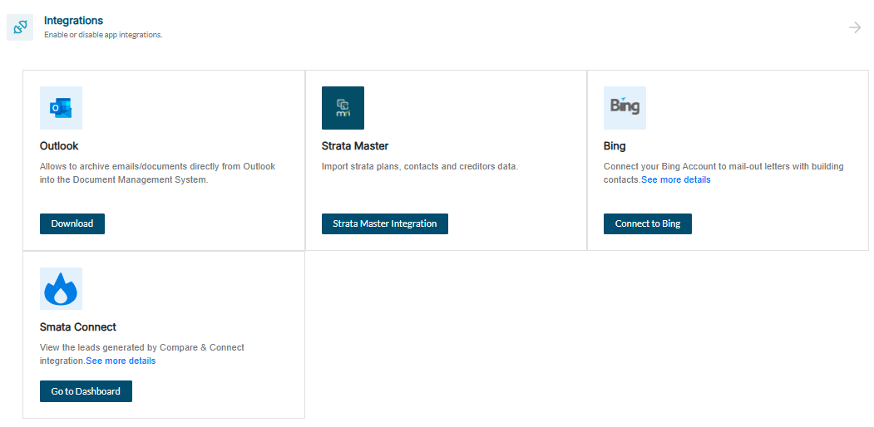Click the Smata Connect card title
The width and height of the screenshot is (874, 427).
(78, 326)
